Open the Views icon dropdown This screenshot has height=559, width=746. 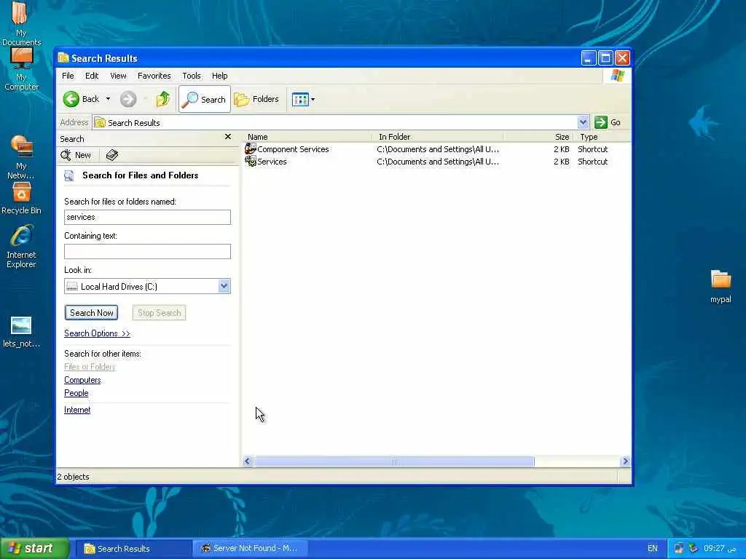pos(303,99)
